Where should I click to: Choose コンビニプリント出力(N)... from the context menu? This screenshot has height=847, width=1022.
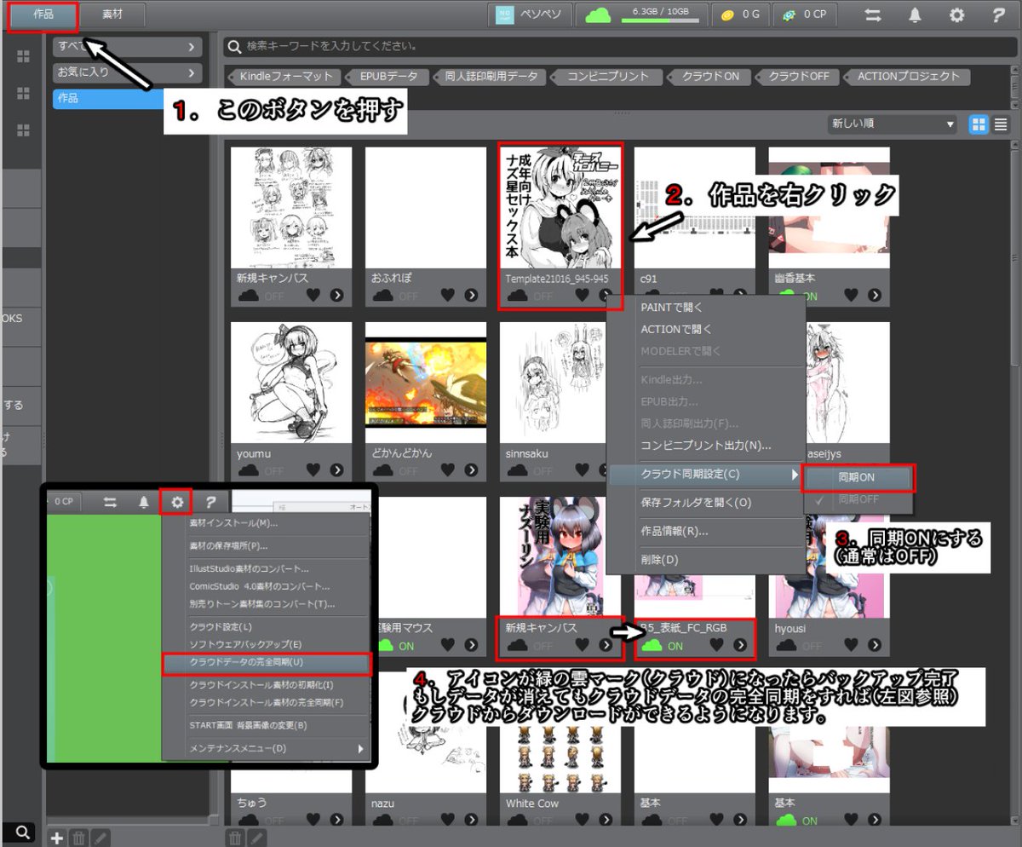[x=707, y=445]
